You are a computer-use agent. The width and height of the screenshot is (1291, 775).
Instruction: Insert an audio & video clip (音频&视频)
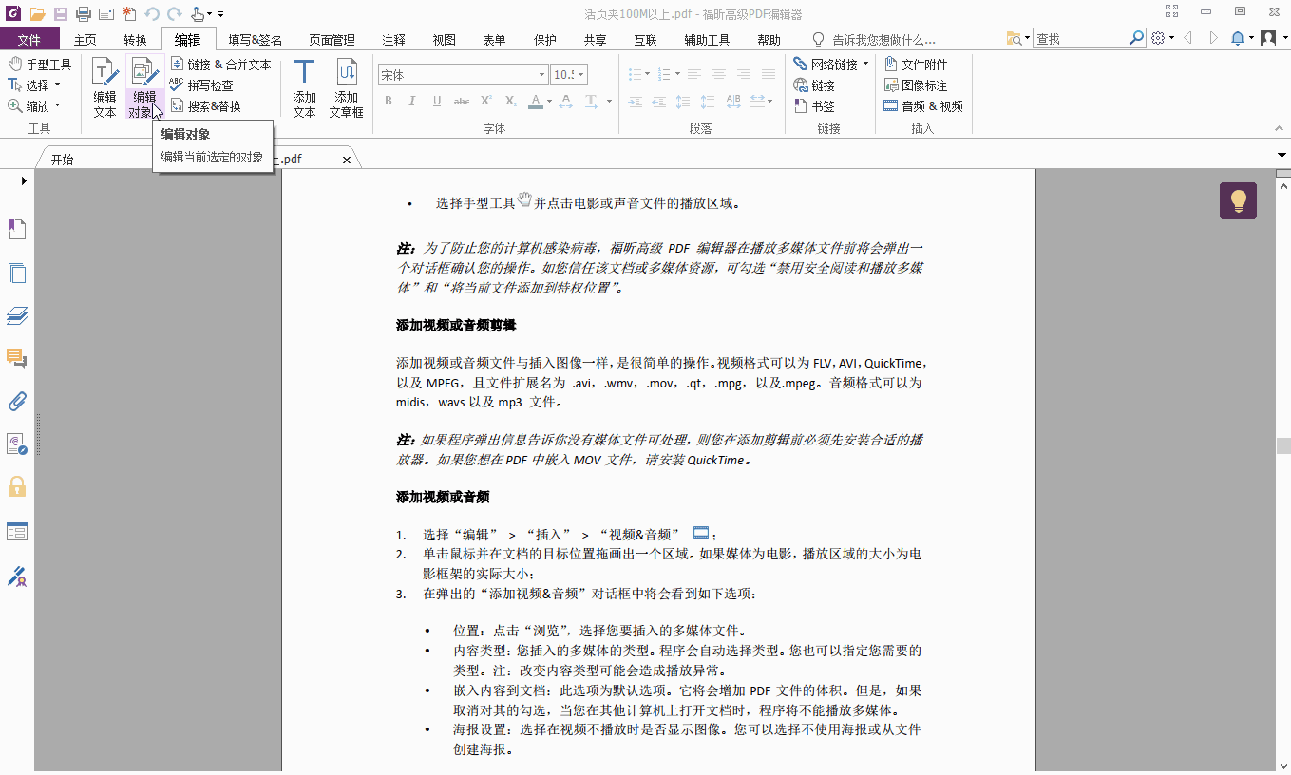coord(922,105)
